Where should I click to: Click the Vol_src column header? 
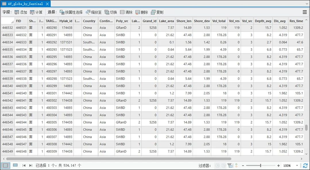coord(247,21)
